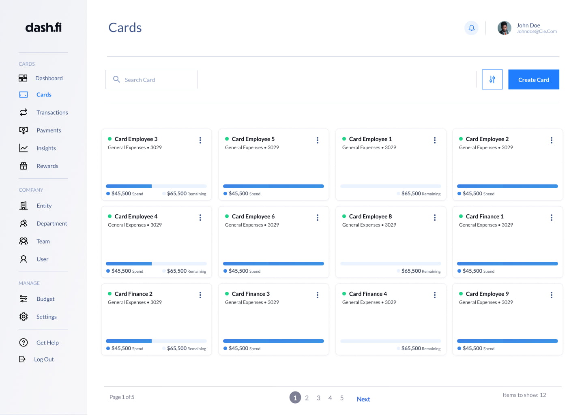Click the Next pagination link
Image resolution: width=584 pixels, height=415 pixels.
[363, 399]
